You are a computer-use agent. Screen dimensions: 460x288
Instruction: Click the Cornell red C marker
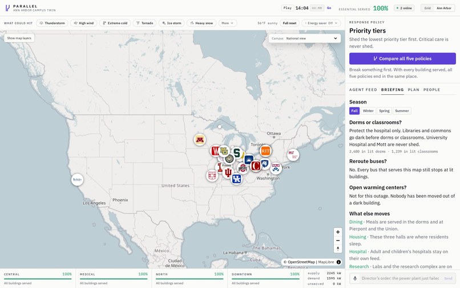(x=256, y=166)
